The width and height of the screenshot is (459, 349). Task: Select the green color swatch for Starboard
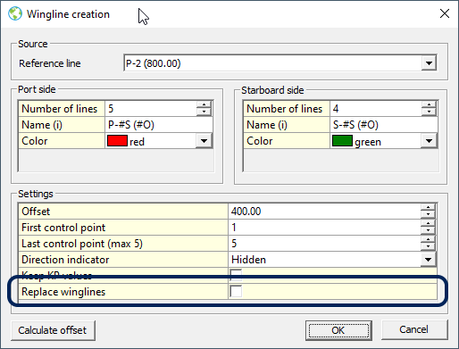click(342, 141)
